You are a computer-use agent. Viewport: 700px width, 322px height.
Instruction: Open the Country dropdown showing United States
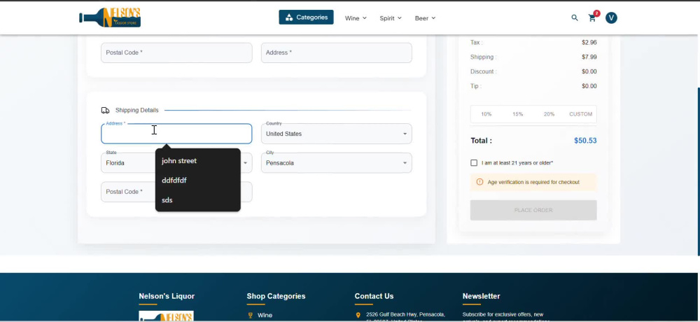337,134
